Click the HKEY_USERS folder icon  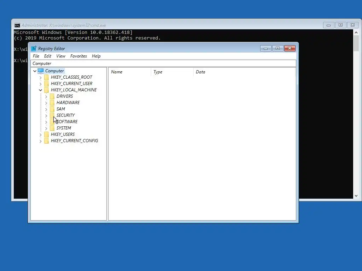(46, 134)
